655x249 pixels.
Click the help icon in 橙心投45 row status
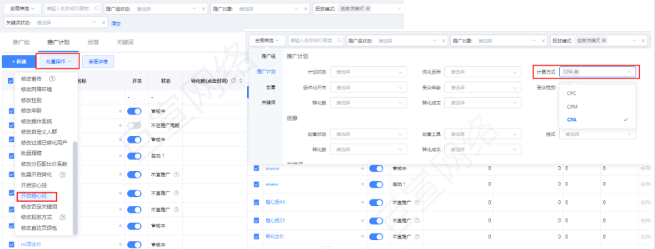click(417, 202)
